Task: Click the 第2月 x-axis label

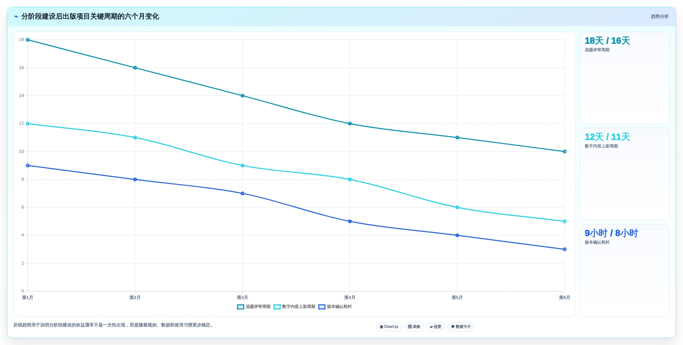Action: pyautogui.click(x=135, y=298)
